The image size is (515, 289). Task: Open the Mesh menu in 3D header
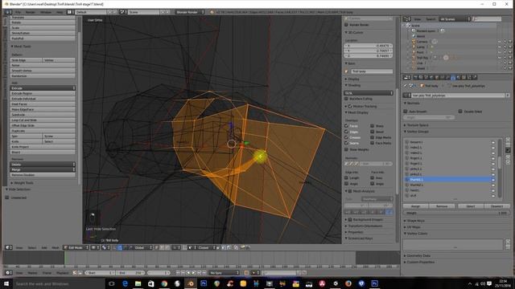[x=56, y=248]
